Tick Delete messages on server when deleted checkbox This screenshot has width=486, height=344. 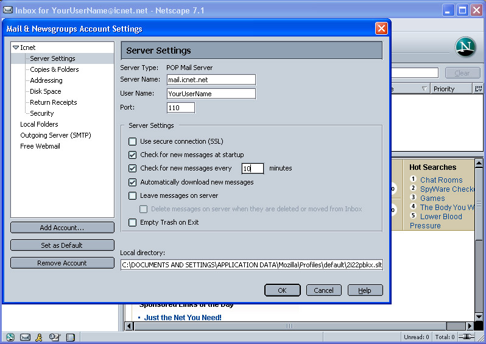[x=143, y=209]
